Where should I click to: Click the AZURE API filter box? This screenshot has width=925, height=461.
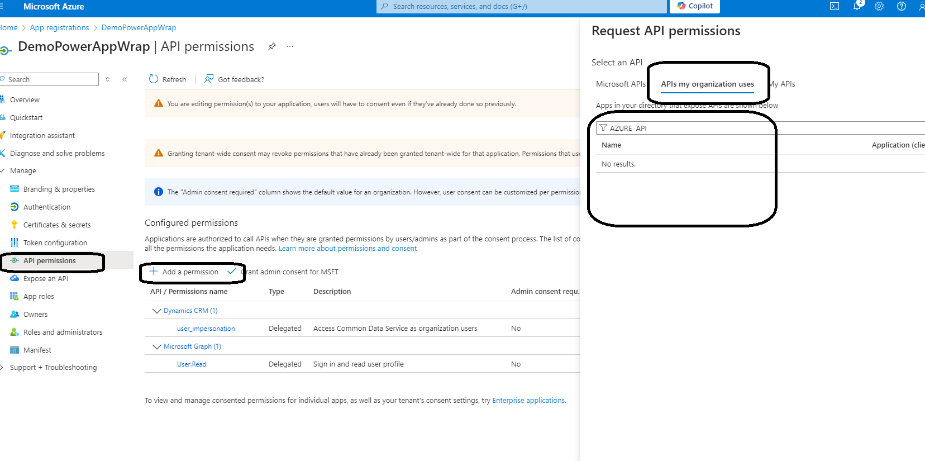[x=760, y=128]
